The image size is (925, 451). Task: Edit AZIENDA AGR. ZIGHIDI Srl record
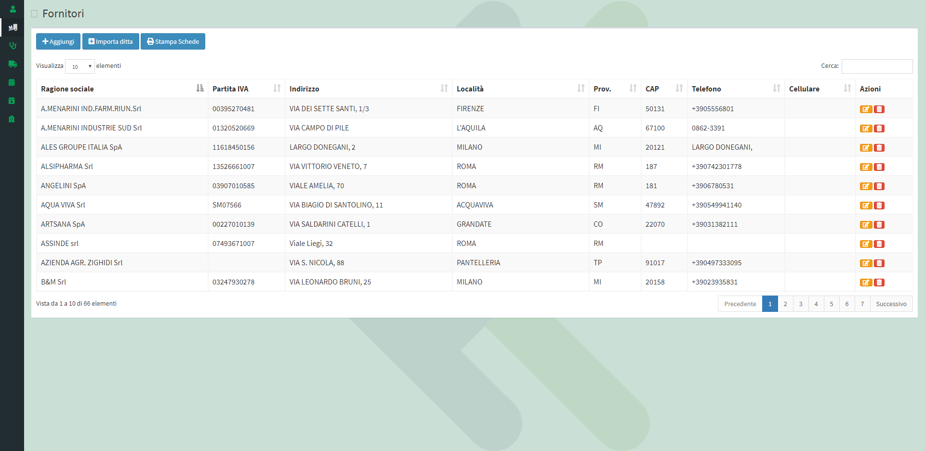(x=866, y=263)
